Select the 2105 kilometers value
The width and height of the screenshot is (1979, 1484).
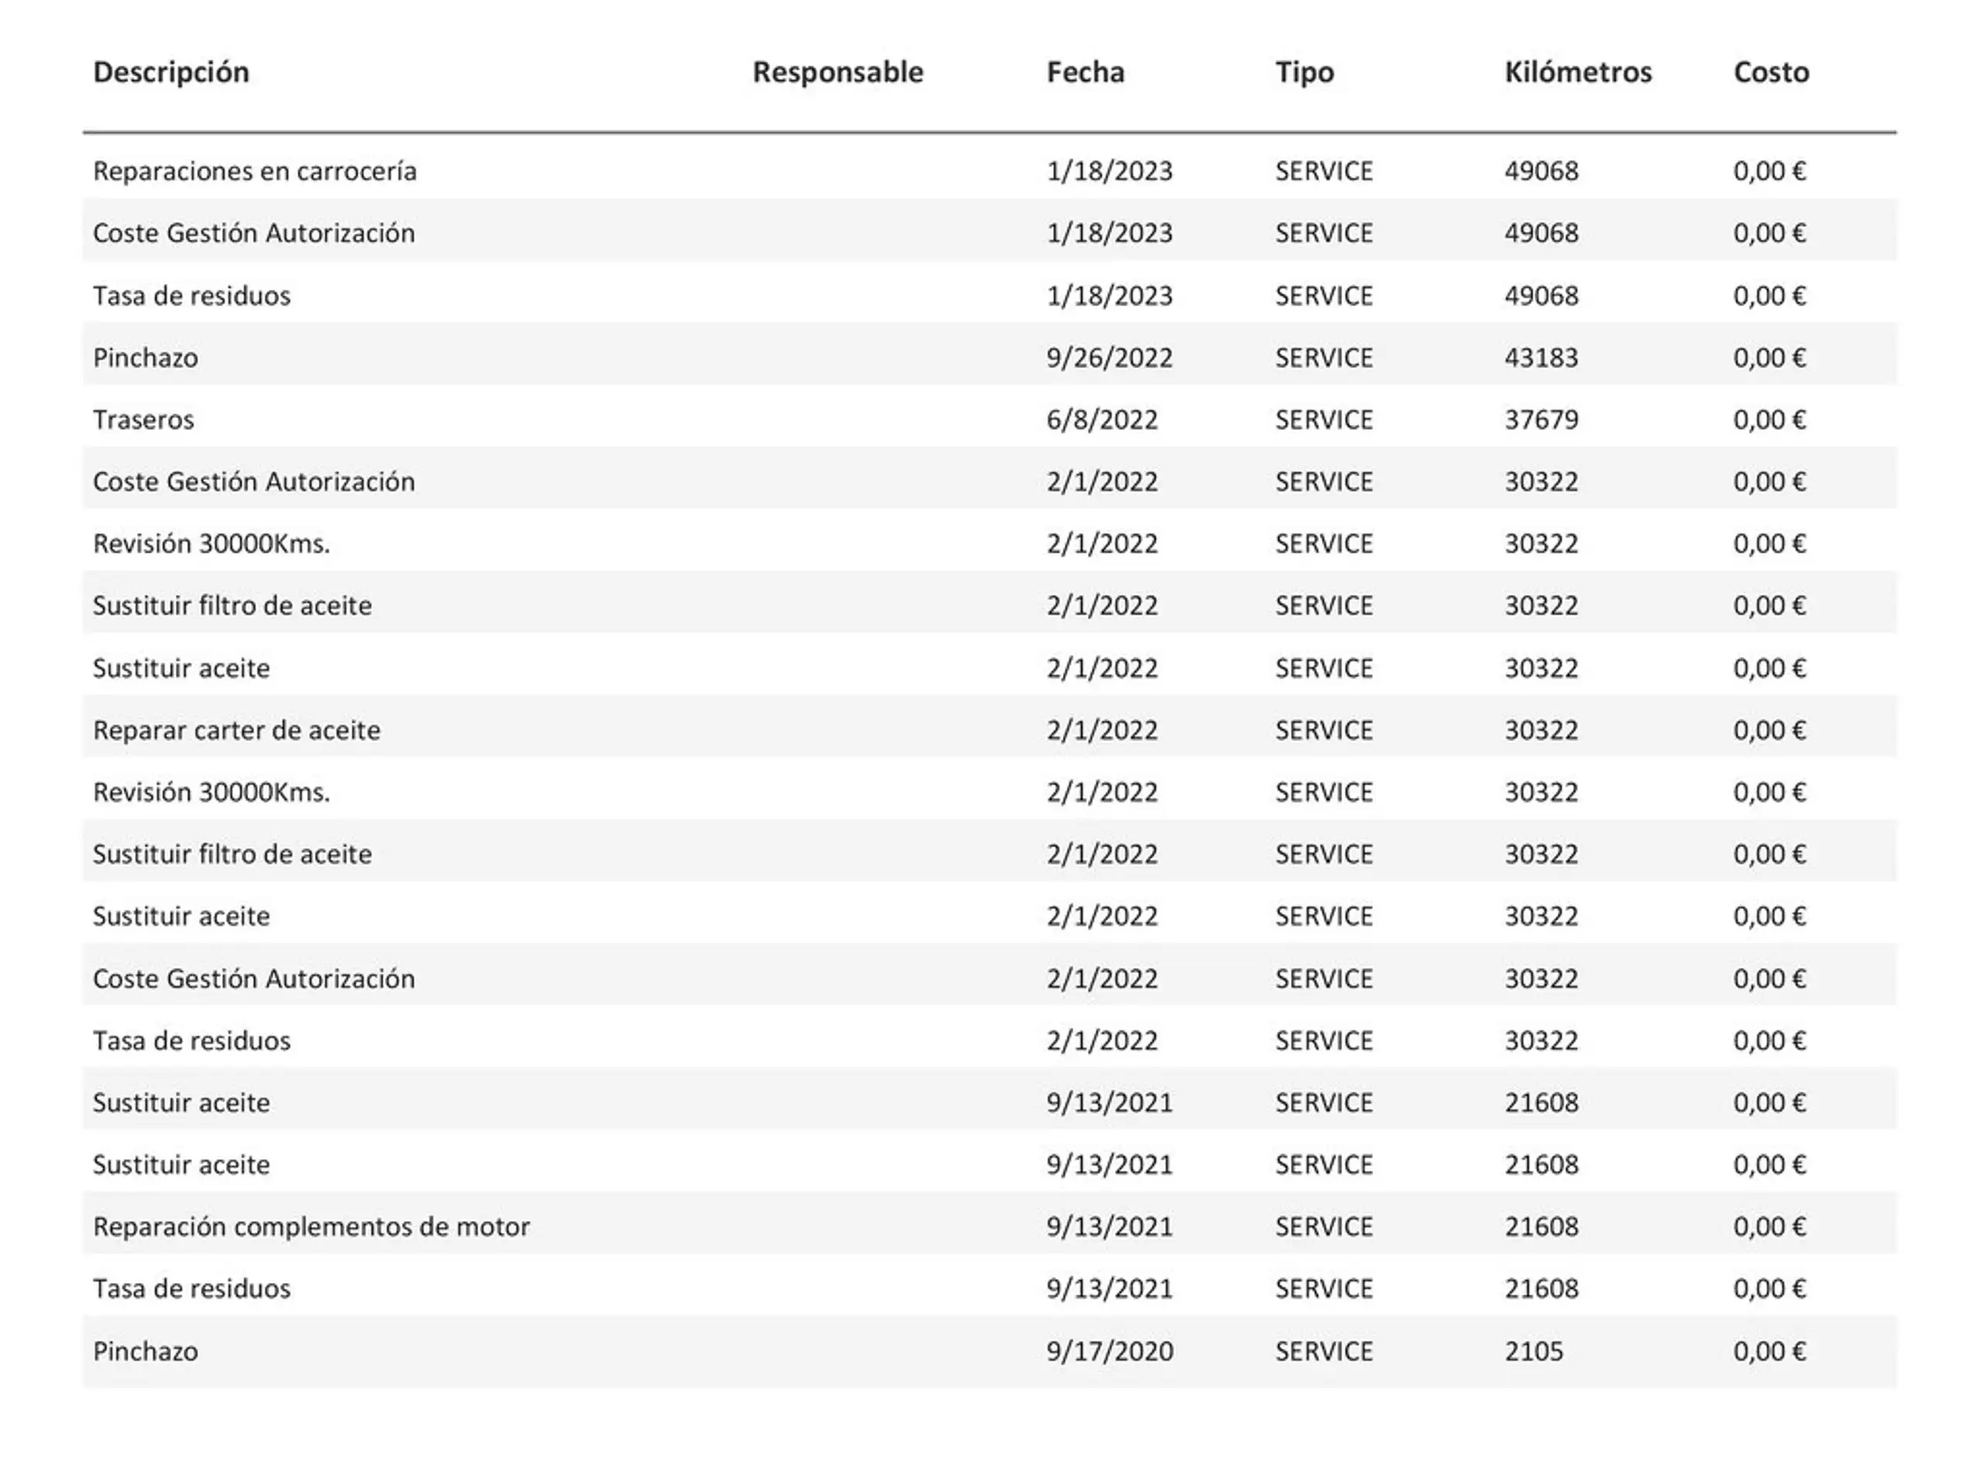click(1534, 1351)
